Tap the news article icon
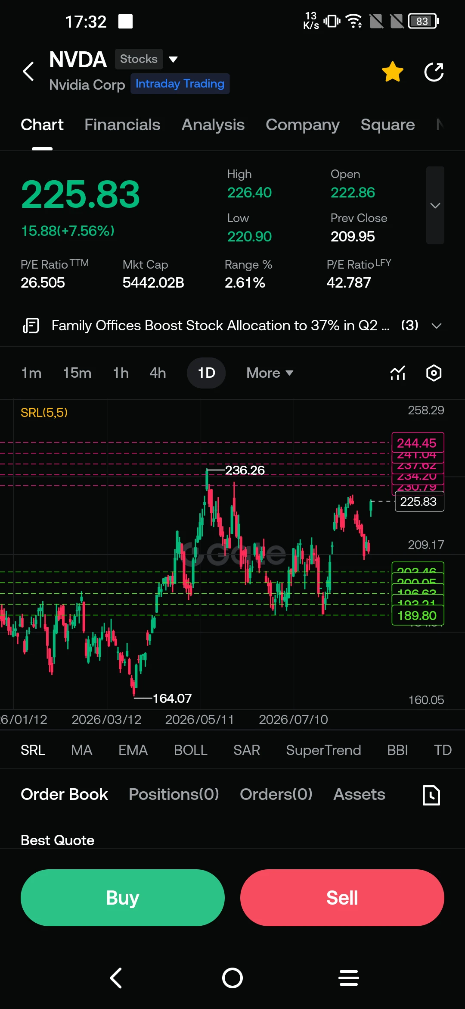 [31, 326]
